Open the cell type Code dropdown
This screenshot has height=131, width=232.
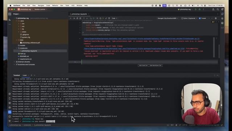115,18
